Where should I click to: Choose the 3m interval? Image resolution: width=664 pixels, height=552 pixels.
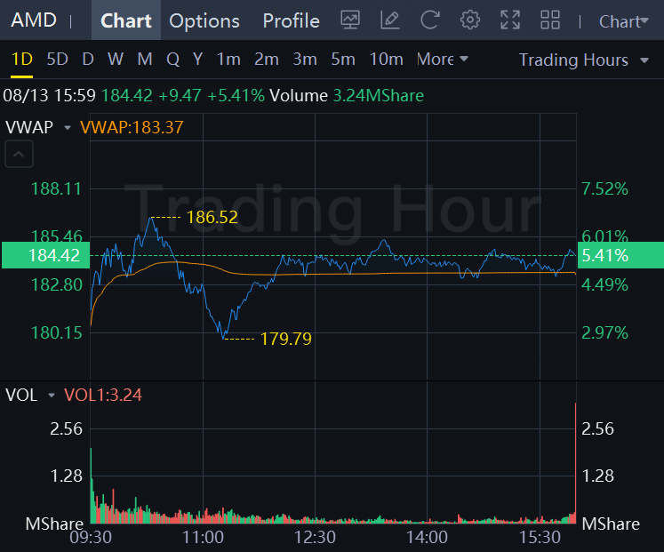pyautogui.click(x=305, y=60)
